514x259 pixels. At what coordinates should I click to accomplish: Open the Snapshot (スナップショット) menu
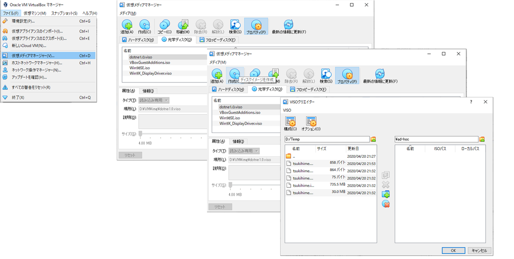pyautogui.click(x=64, y=13)
